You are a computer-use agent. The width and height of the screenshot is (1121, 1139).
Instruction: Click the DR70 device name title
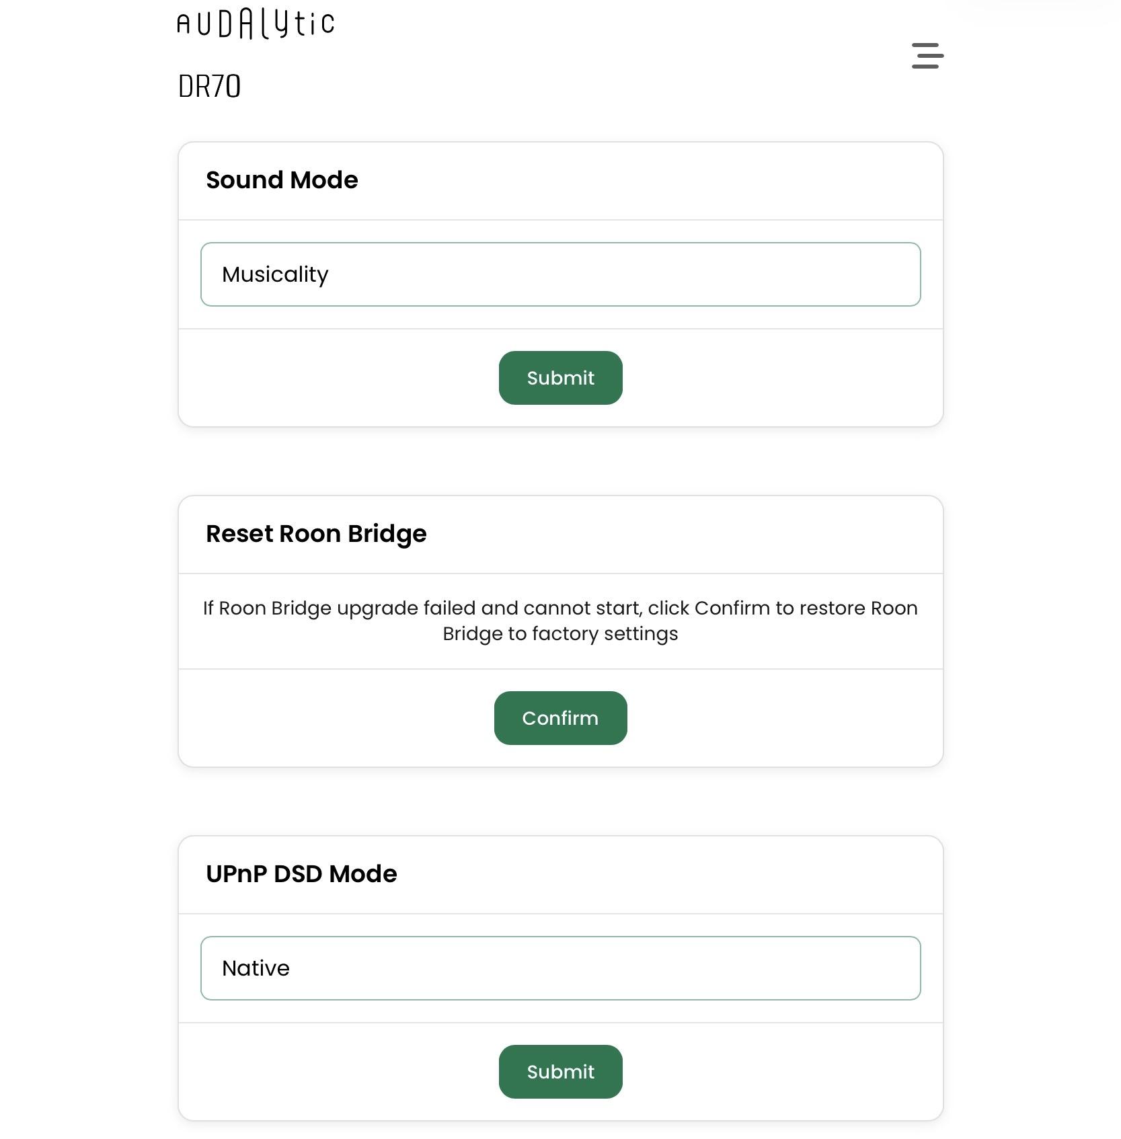pos(209,87)
